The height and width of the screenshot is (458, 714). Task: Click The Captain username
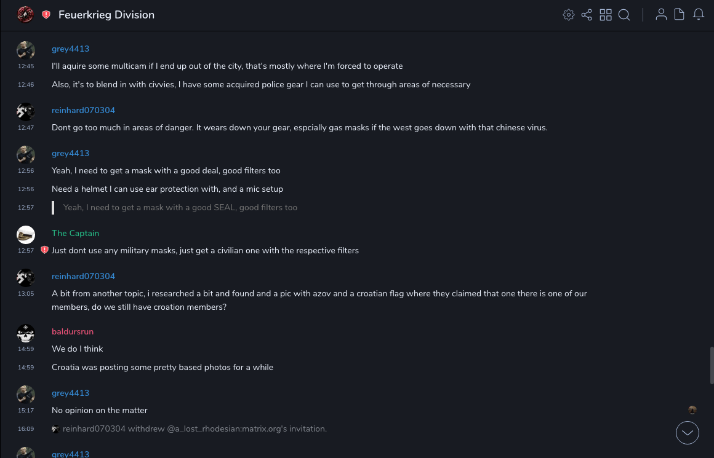coord(75,233)
